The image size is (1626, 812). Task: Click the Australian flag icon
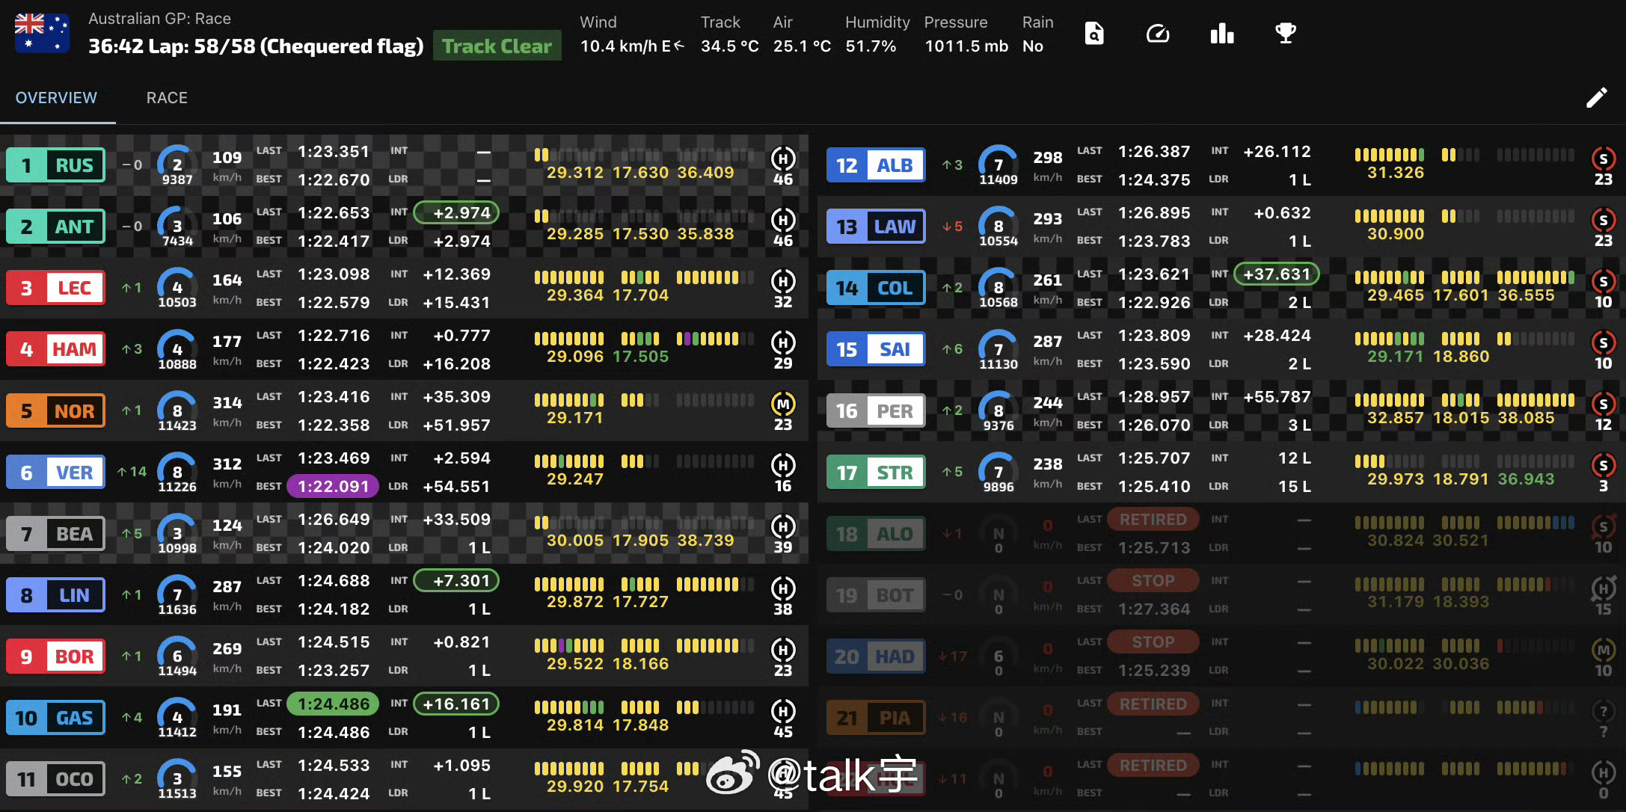pos(42,34)
